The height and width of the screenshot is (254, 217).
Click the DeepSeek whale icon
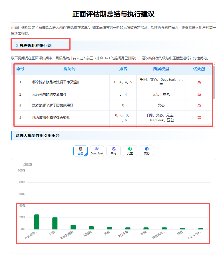[97, 149]
